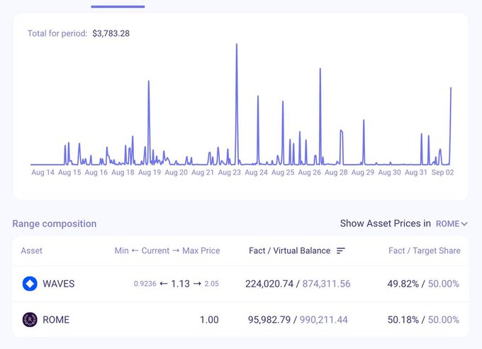Viewport: 482px width, 349px height.
Task: Select the ROME row name
Action: (x=57, y=320)
